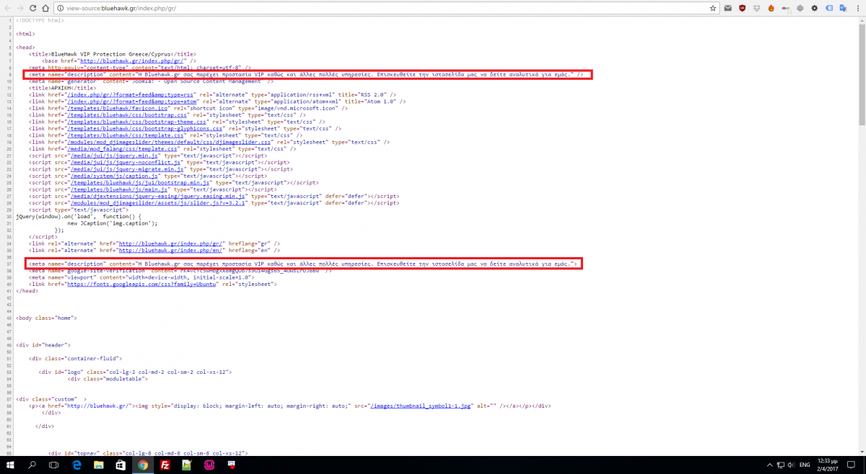Open Task View on the taskbar
The height and width of the screenshot is (474, 866).
click(53, 465)
